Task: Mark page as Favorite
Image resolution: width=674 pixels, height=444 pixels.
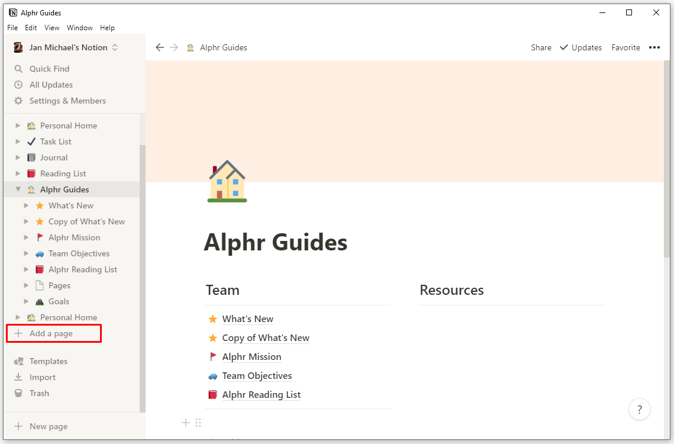Action: pyautogui.click(x=625, y=47)
